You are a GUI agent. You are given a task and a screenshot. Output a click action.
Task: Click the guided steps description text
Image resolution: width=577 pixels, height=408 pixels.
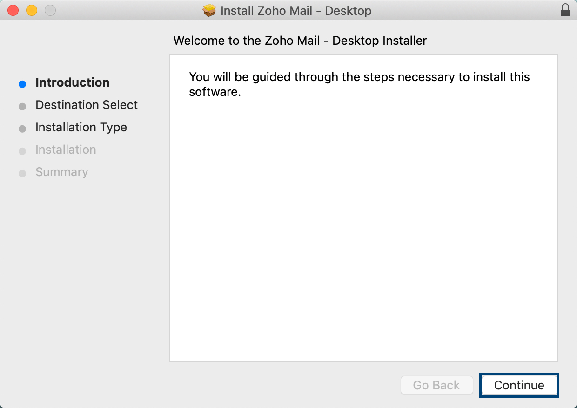pos(359,84)
